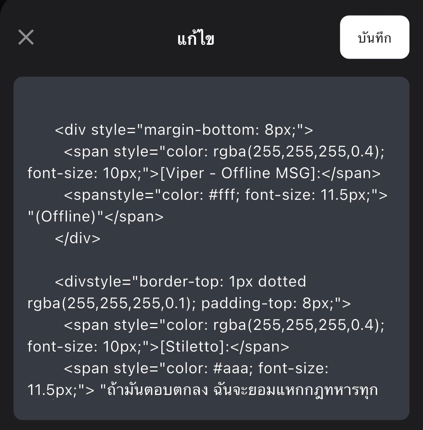Close the แก้ไข edit dialog with X
Screen dimensions: 423x430
coord(26,37)
